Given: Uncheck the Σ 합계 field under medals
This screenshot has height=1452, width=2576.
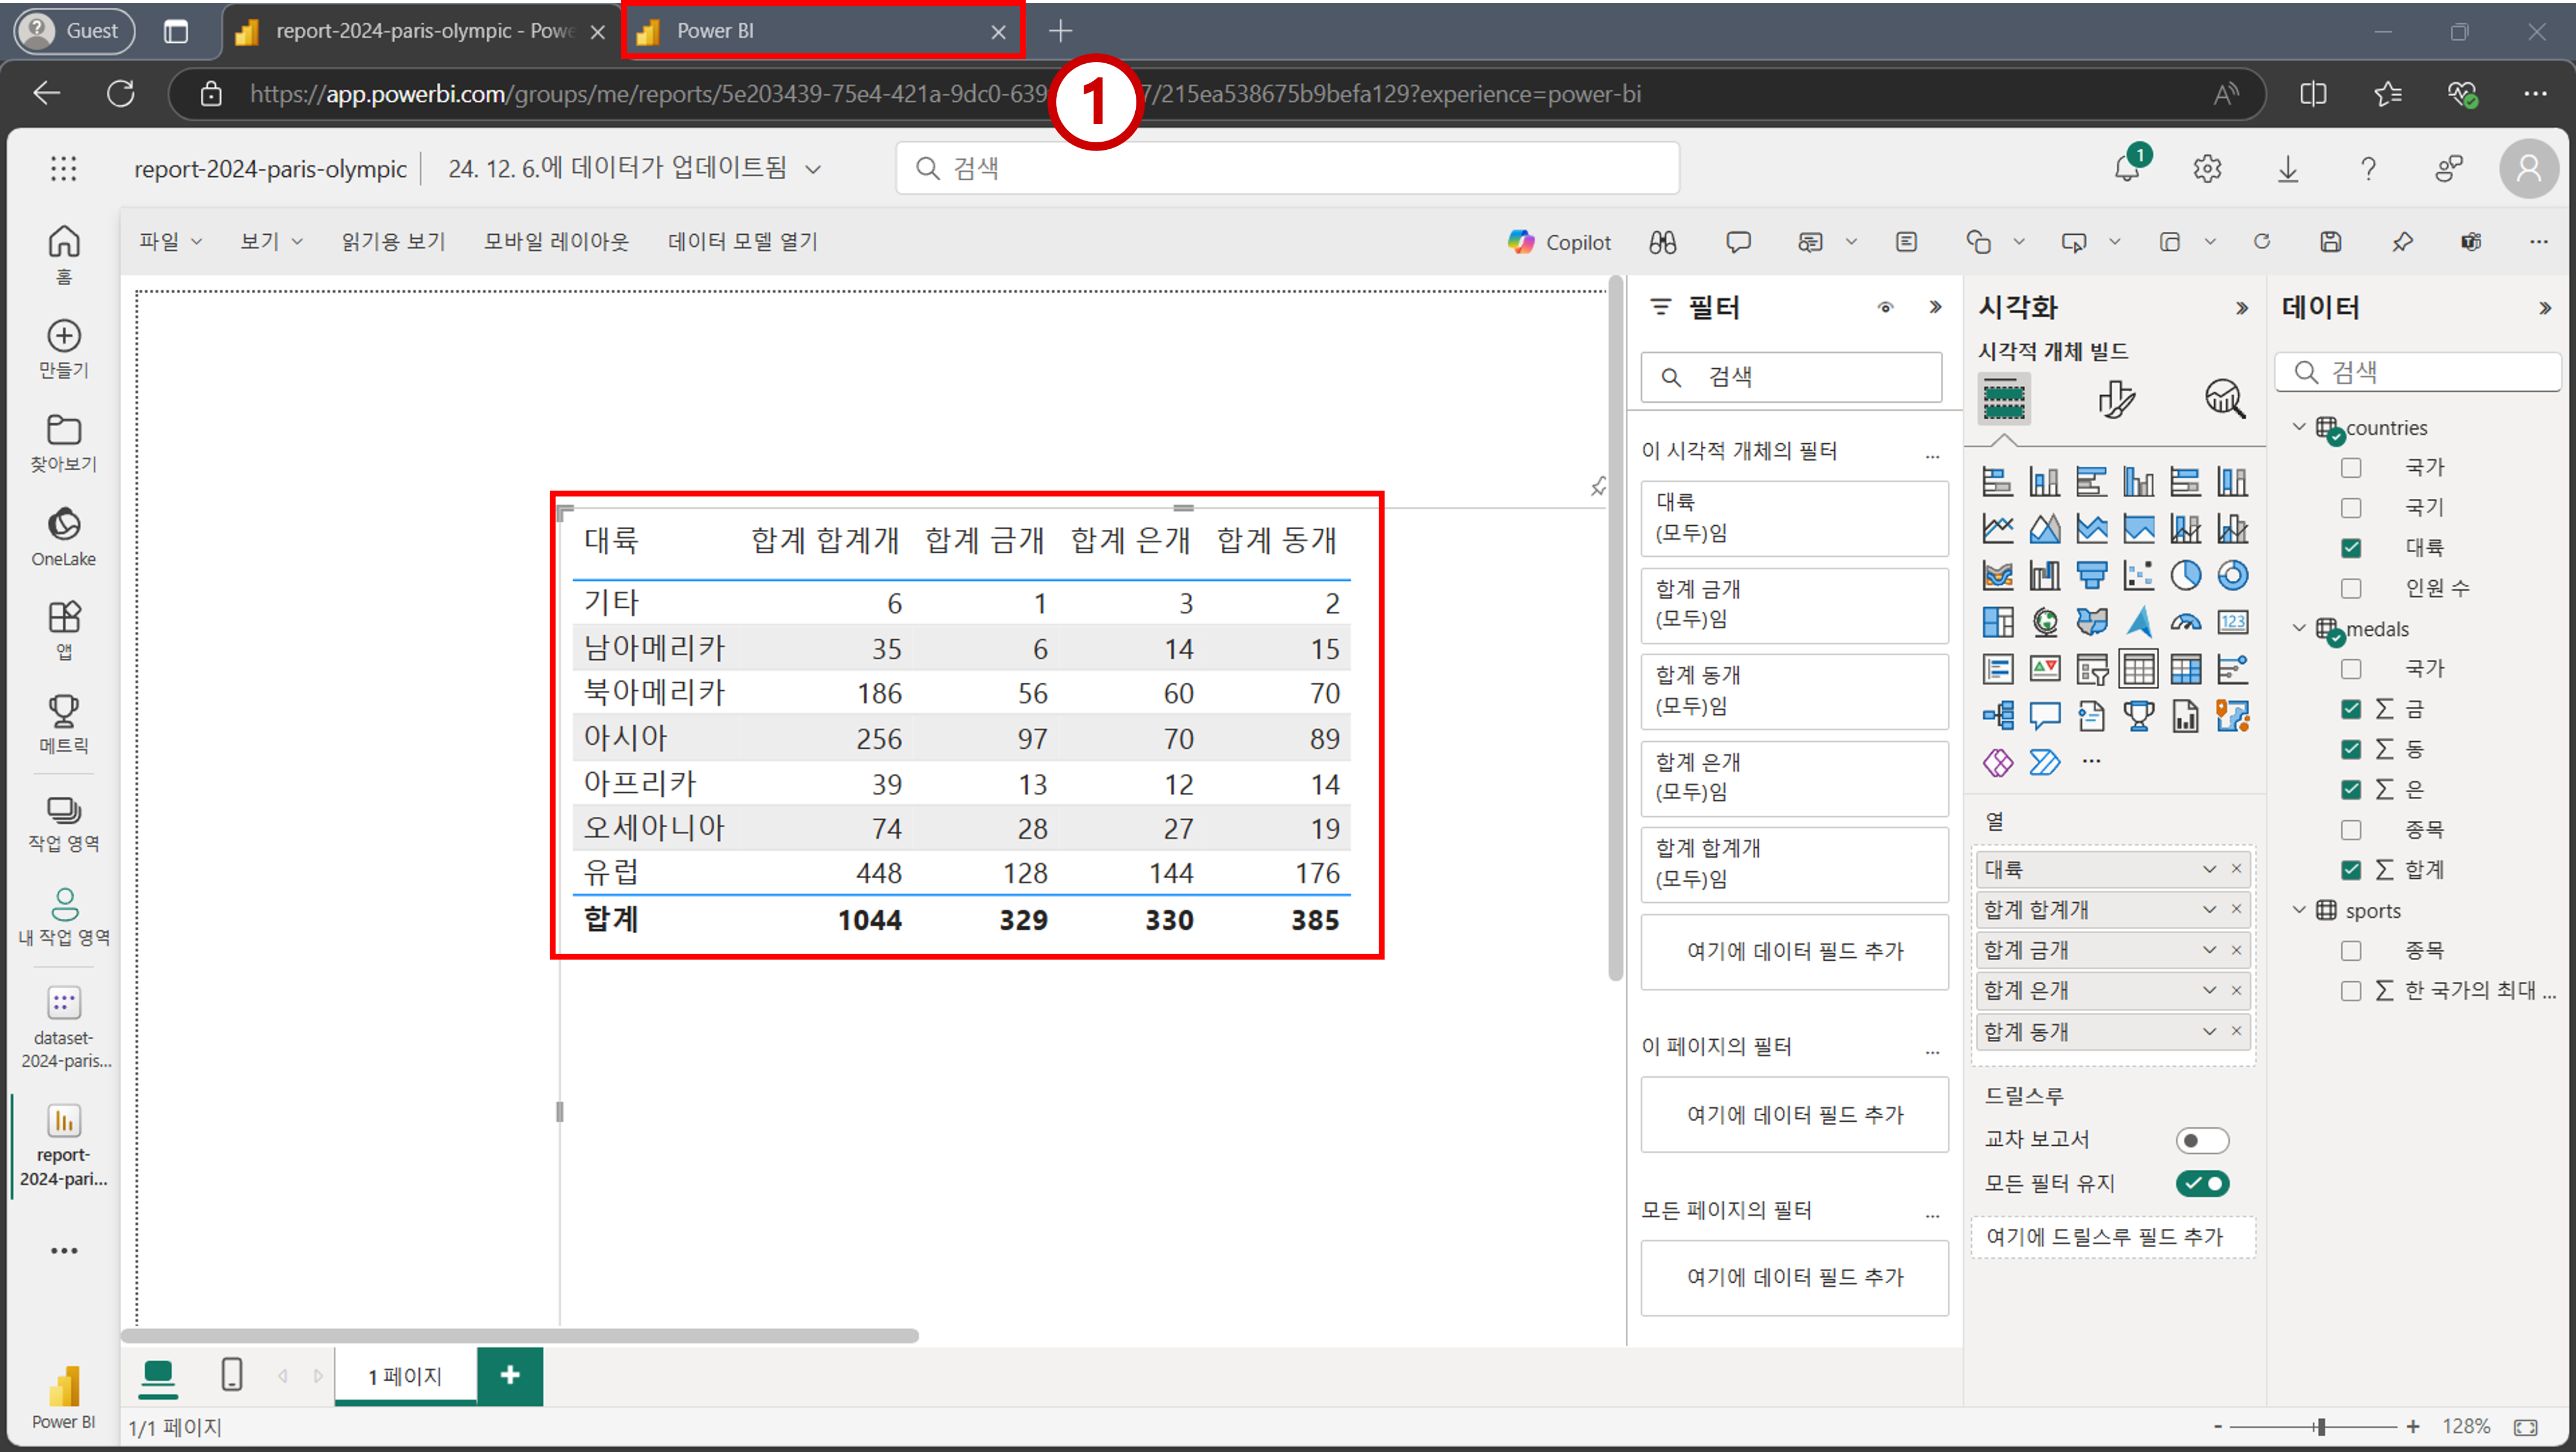Looking at the screenshot, I should pos(2351,870).
